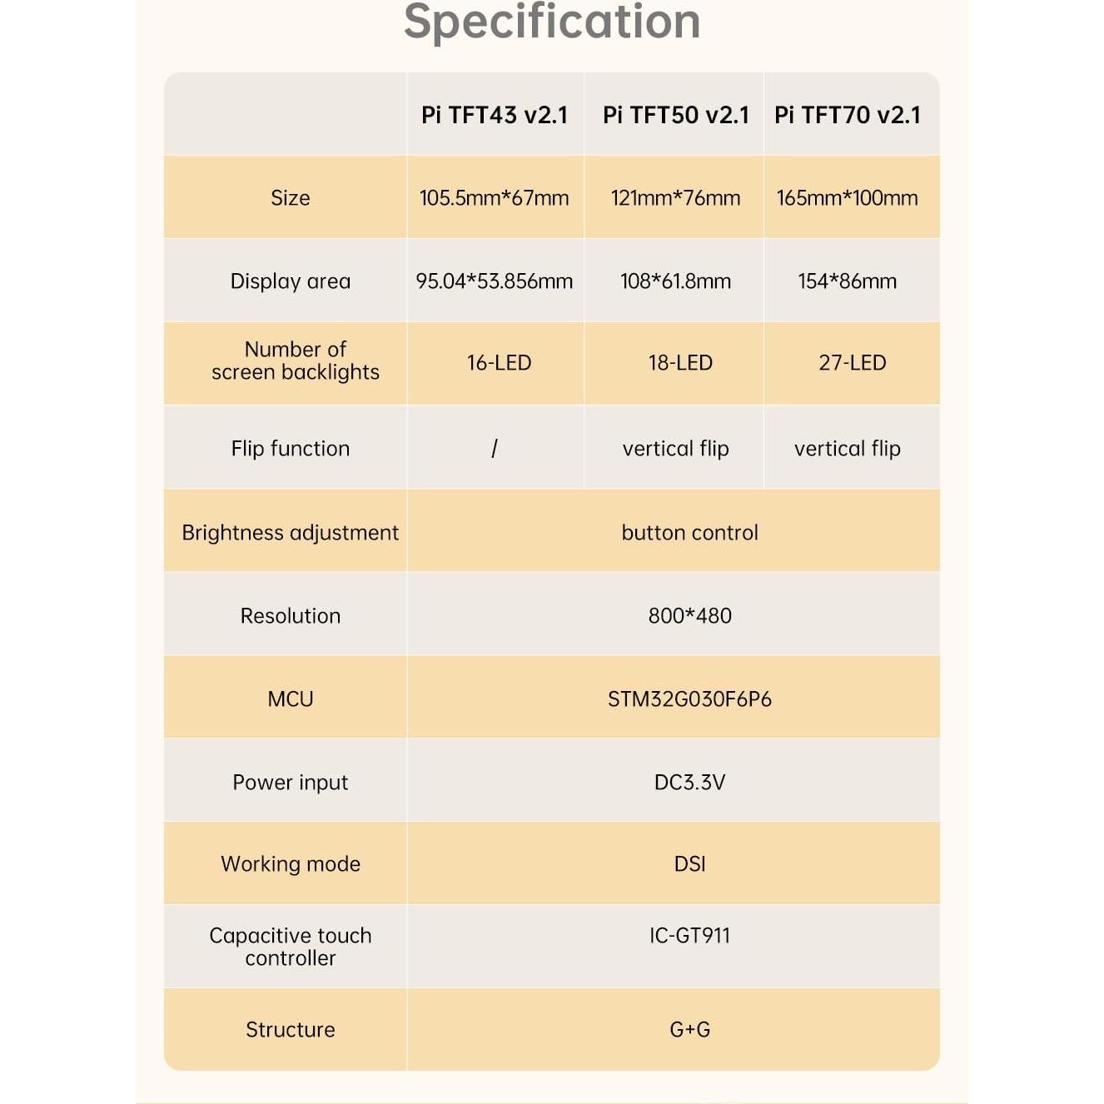The width and height of the screenshot is (1104, 1104).
Task: Click the 108*61.8mm display area value
Action: (675, 281)
